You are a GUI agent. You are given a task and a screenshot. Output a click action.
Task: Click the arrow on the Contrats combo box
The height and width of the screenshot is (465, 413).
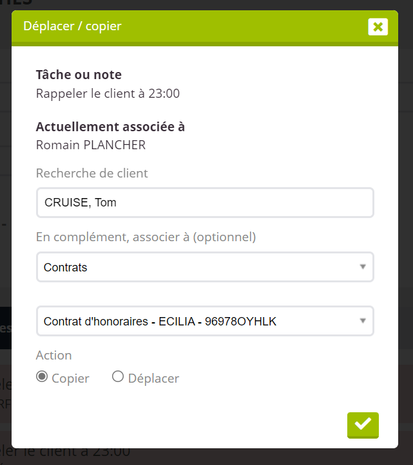(363, 267)
